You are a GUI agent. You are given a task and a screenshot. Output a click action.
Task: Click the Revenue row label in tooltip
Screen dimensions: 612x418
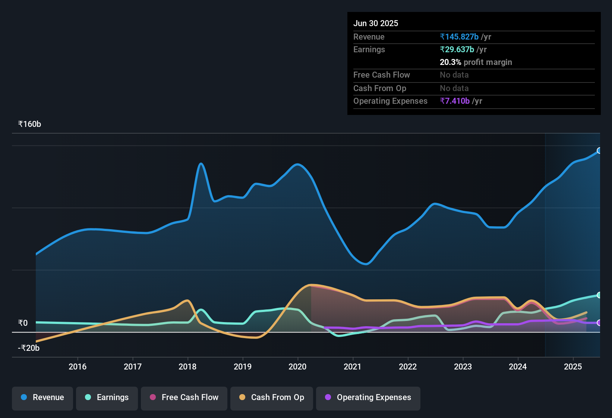pos(369,37)
